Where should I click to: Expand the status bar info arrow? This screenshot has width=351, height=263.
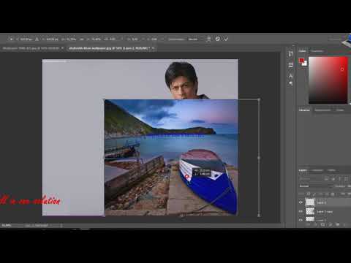pyautogui.click(x=61, y=226)
